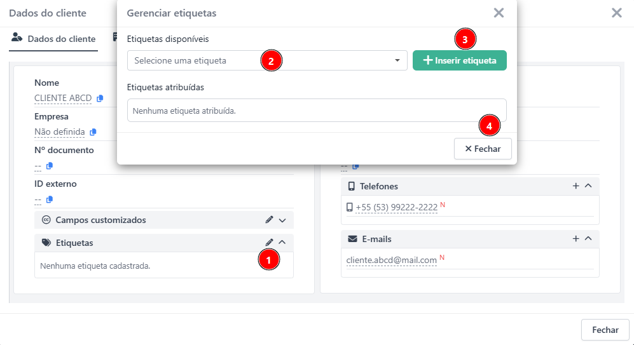Open the Selecione uma etiqueta dropdown
This screenshot has width=634, height=345.
point(267,60)
